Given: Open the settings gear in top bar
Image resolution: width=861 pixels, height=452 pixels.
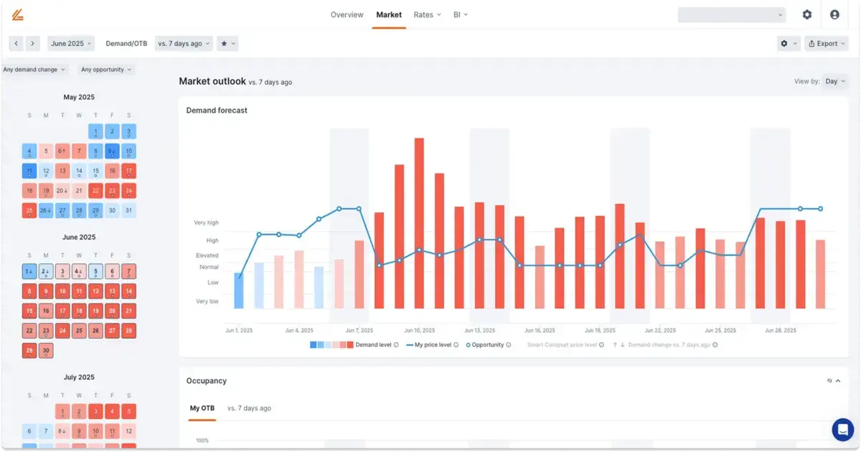Looking at the screenshot, I should 807,14.
